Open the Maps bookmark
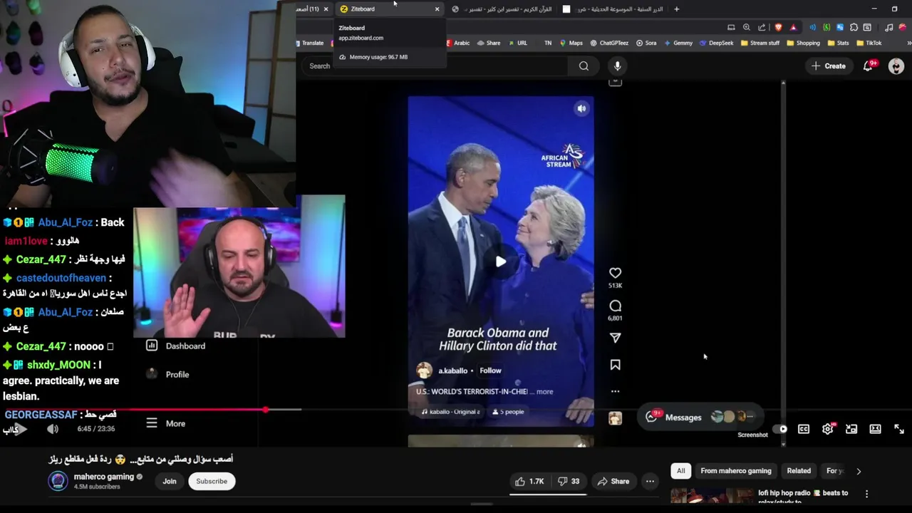The height and width of the screenshot is (513, 912). (x=571, y=43)
